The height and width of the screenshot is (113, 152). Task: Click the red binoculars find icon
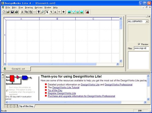point(88,12)
